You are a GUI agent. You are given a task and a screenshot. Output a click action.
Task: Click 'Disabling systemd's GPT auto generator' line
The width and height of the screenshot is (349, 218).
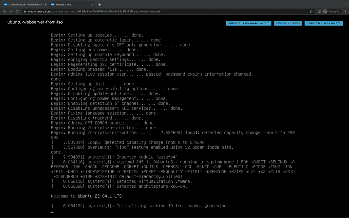click(x=121, y=45)
